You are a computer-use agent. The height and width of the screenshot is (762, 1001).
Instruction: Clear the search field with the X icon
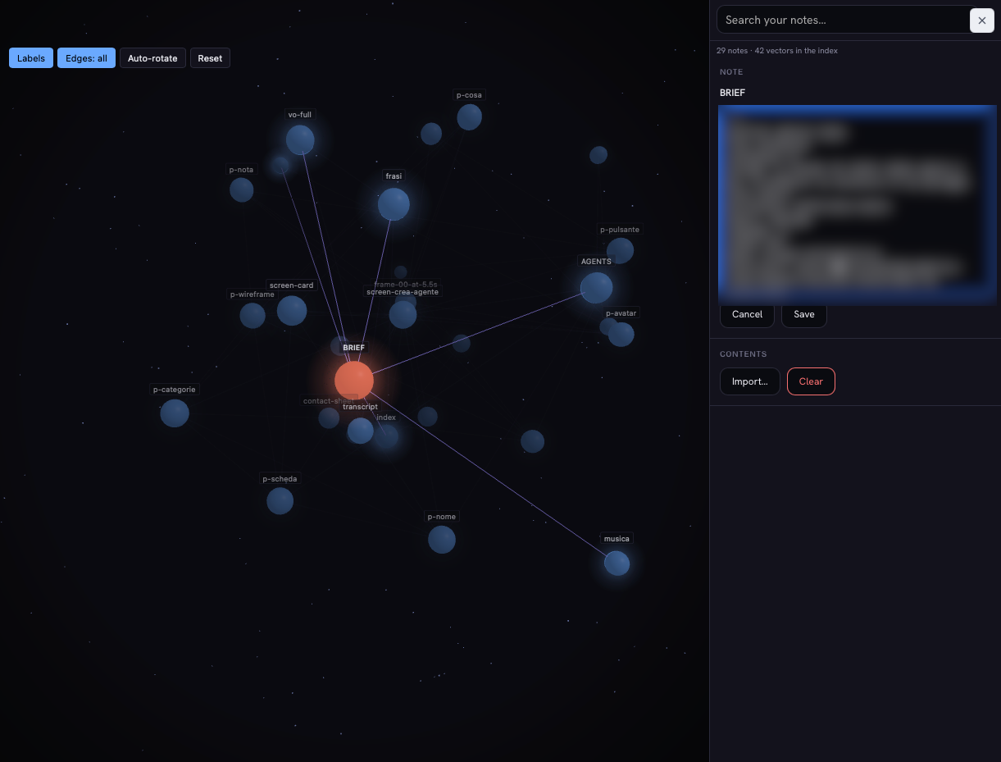click(x=981, y=21)
